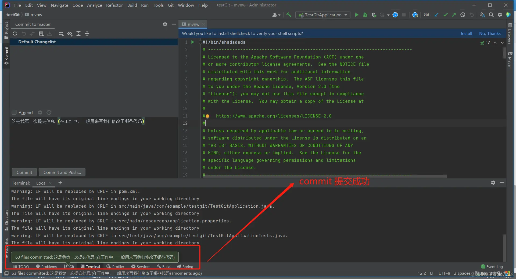Show commit message history clock icon

point(49,112)
